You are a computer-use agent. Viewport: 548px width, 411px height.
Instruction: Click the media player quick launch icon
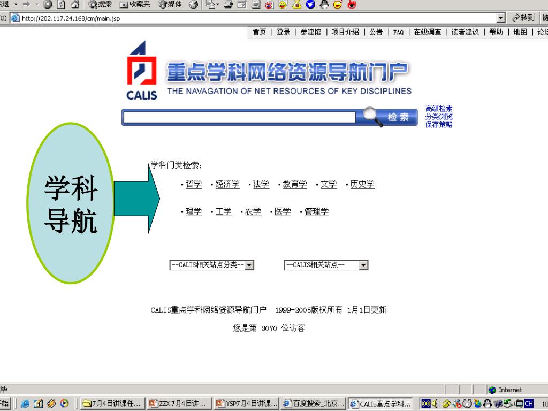pos(65,404)
